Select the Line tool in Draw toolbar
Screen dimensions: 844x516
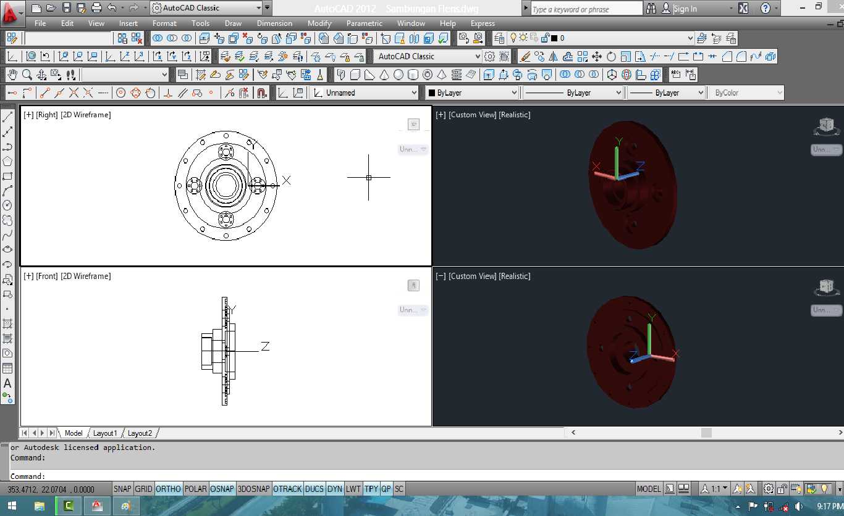pos(7,117)
